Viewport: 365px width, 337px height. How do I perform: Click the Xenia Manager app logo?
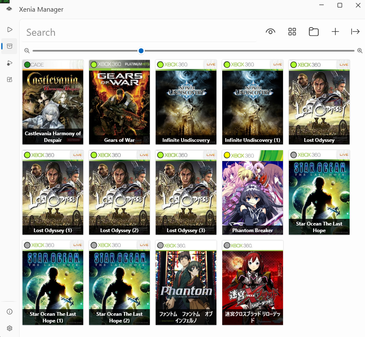[x=9, y=9]
